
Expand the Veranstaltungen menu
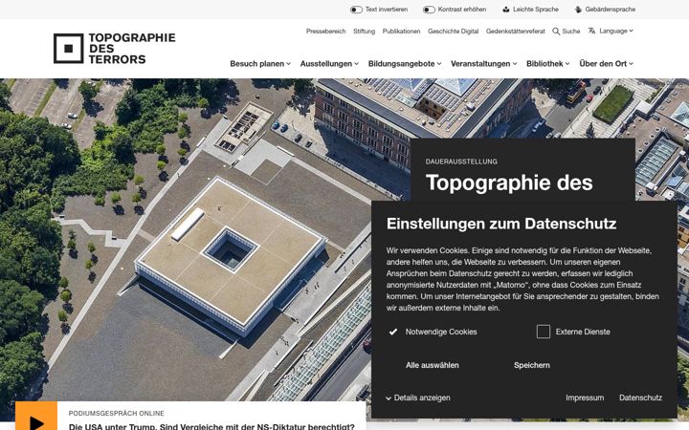484,64
